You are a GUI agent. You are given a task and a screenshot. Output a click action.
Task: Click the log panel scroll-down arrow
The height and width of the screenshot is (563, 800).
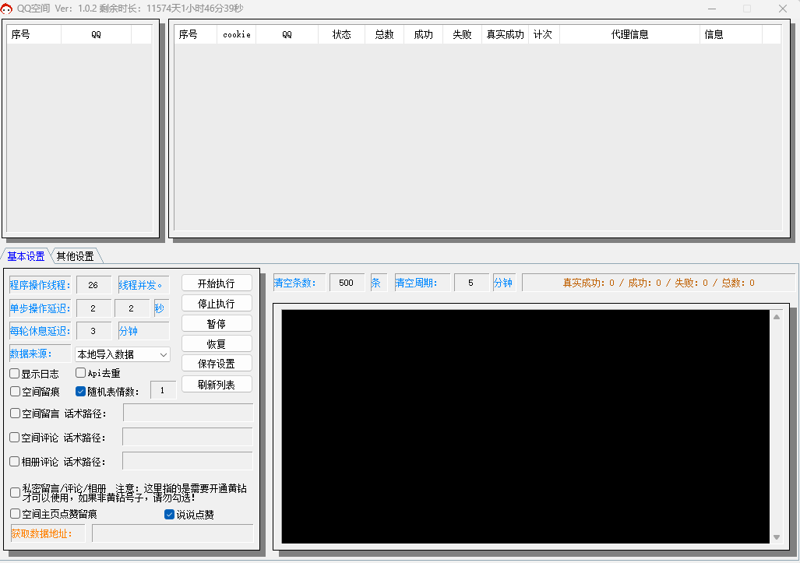777,537
